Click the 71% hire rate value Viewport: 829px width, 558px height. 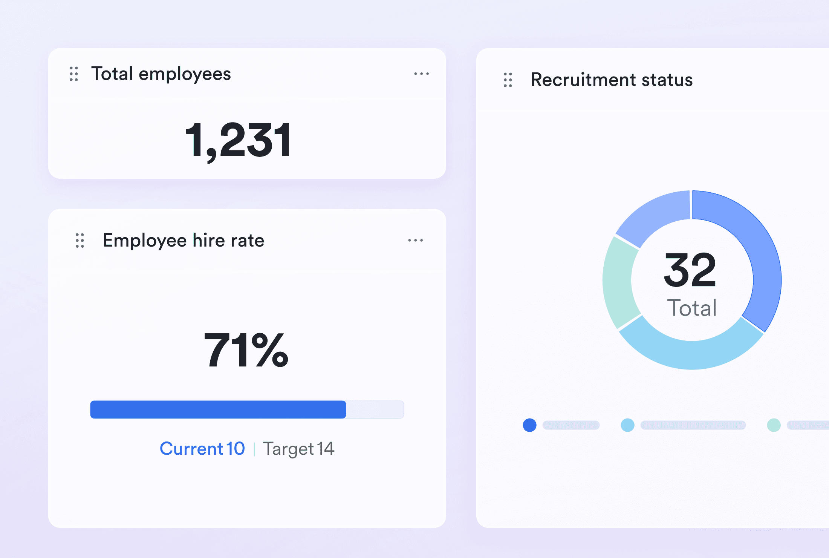tap(246, 350)
